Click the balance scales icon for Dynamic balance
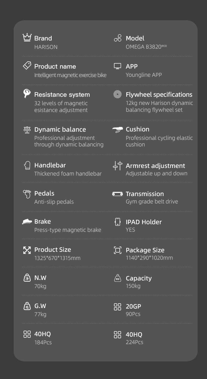 tap(27, 129)
